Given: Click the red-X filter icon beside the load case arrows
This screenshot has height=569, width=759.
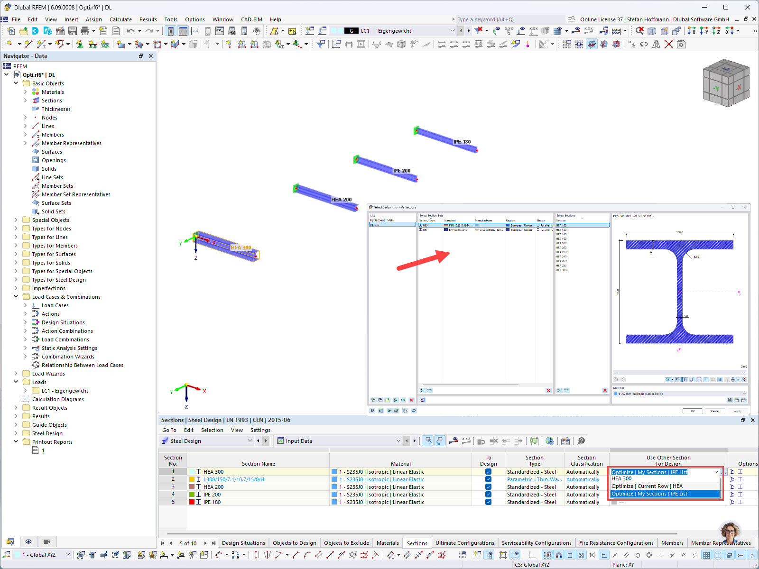Looking at the screenshot, I should click(x=479, y=31).
